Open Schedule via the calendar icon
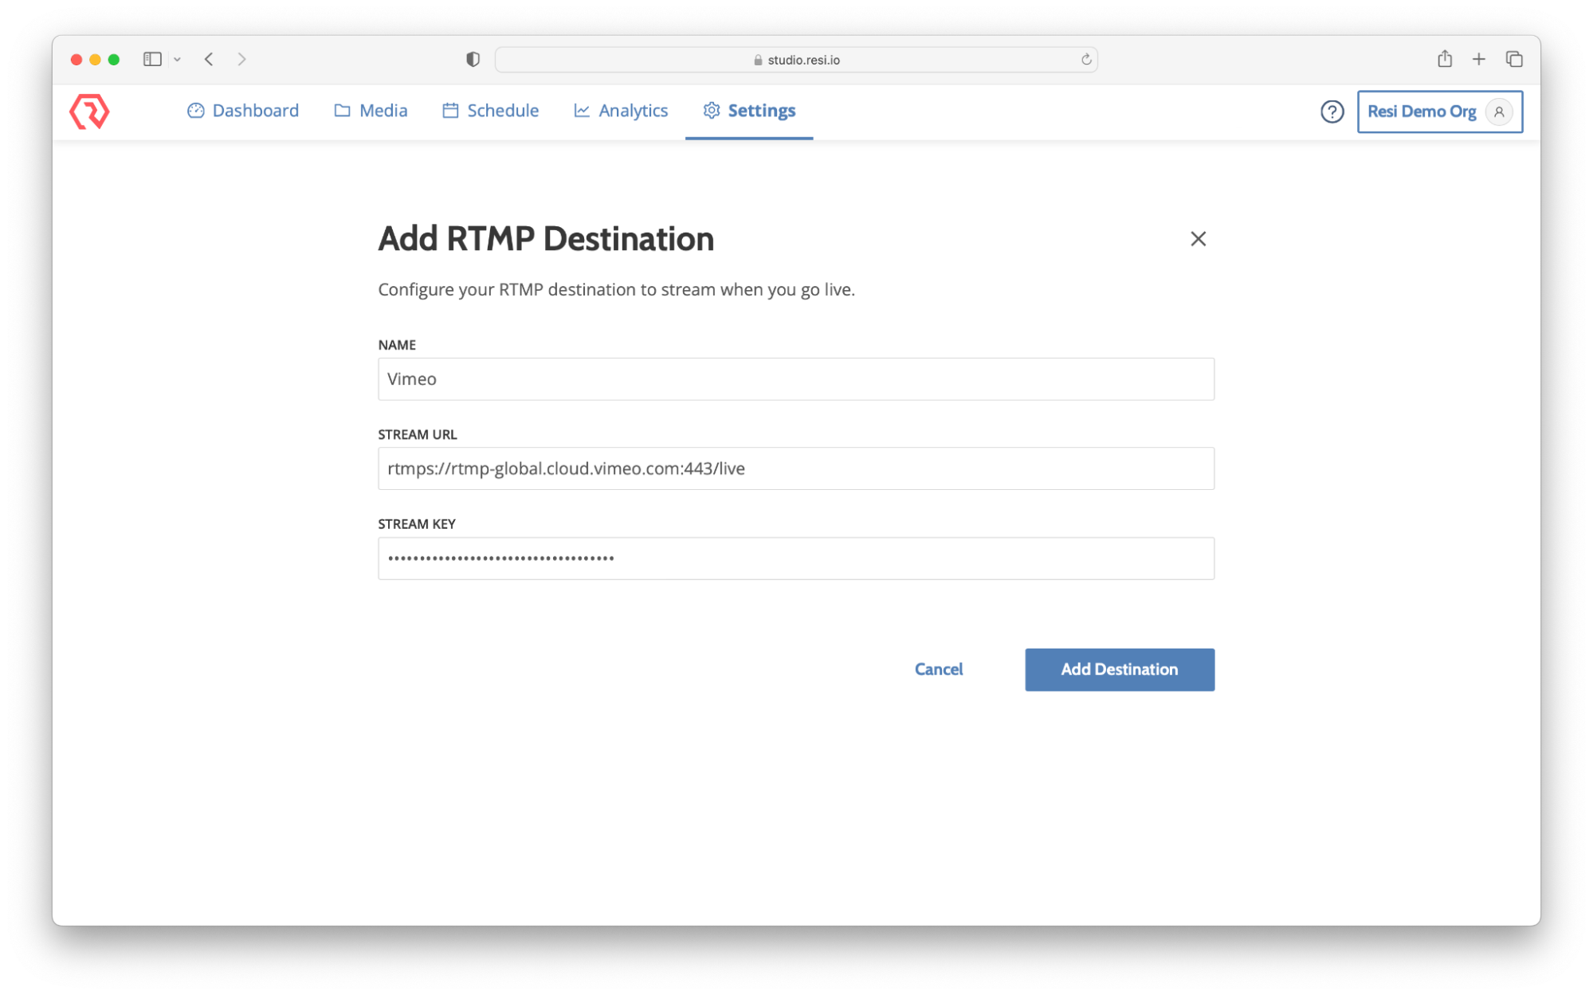Screen dimensions: 1593x995 coord(449,111)
